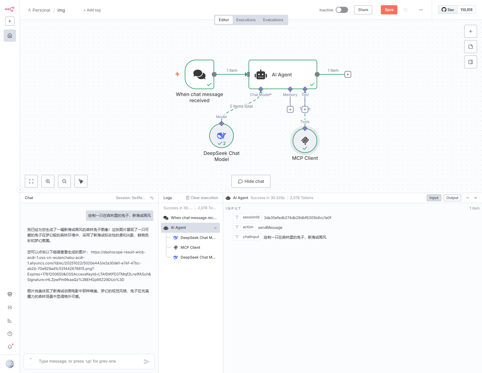This screenshot has width=482, height=373.
Task: Open the insights chart icon in sidebar
Action: (x=10, y=321)
